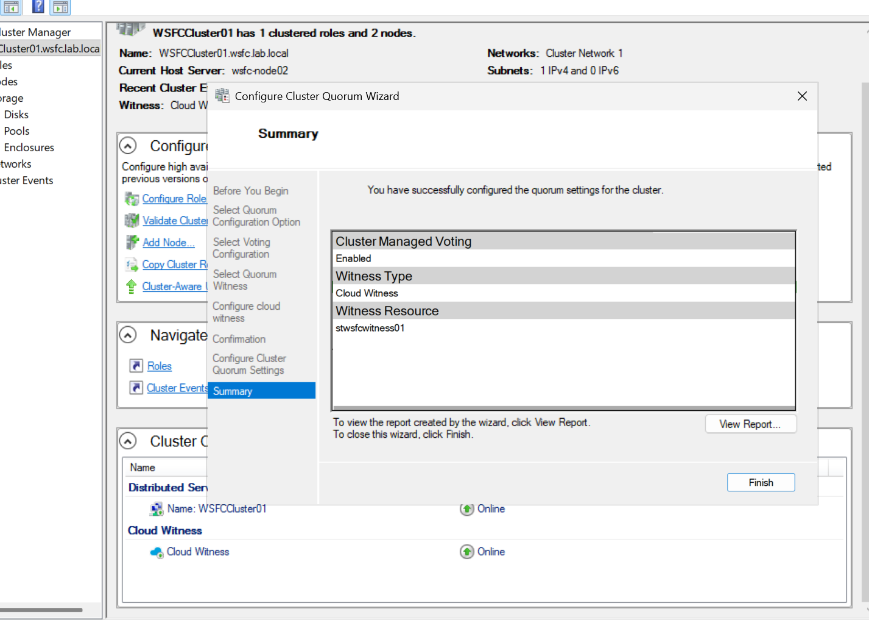Click the Cloud Witness group heading

coord(165,530)
